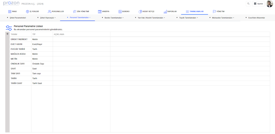This screenshot has width=275, height=134.
Task: Click the PANO dashboard icon
Action: (x=10, y=12)
